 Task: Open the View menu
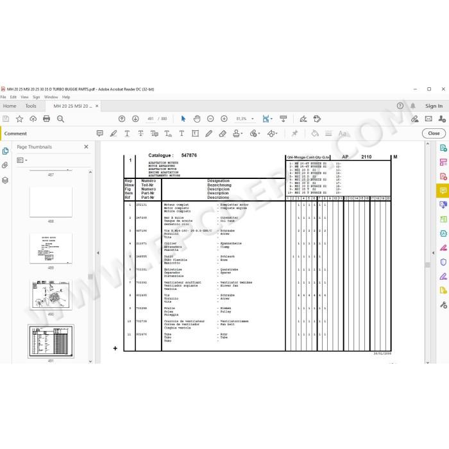pos(24,97)
